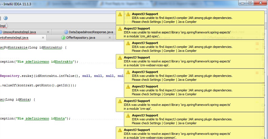Open the faint Ant Build side tool window
This screenshot has width=268, height=139.
[263, 41]
